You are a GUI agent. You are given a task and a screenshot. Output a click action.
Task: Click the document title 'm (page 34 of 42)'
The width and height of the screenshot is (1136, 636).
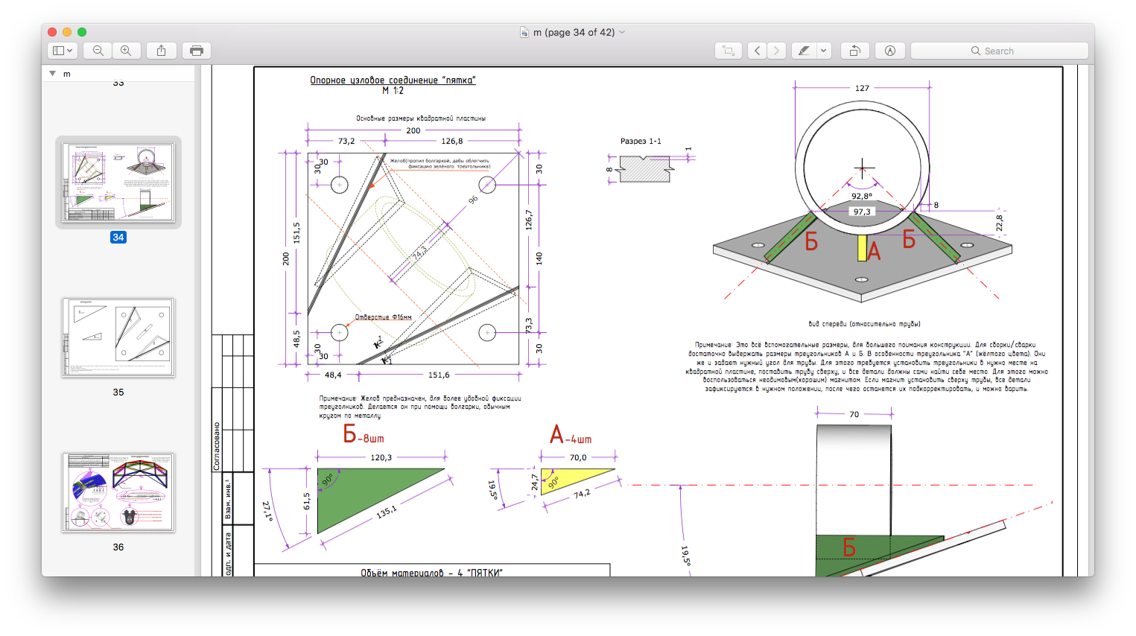(x=574, y=32)
